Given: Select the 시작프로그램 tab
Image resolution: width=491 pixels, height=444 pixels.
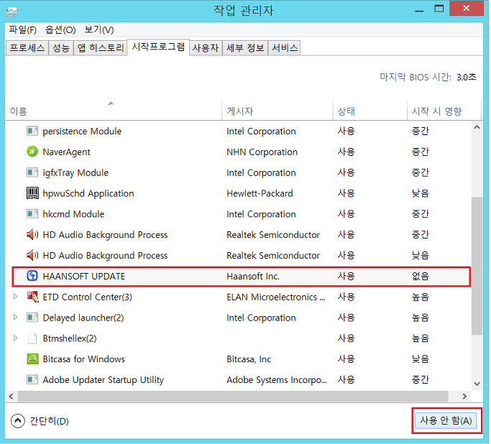Looking at the screenshot, I should coord(158,47).
